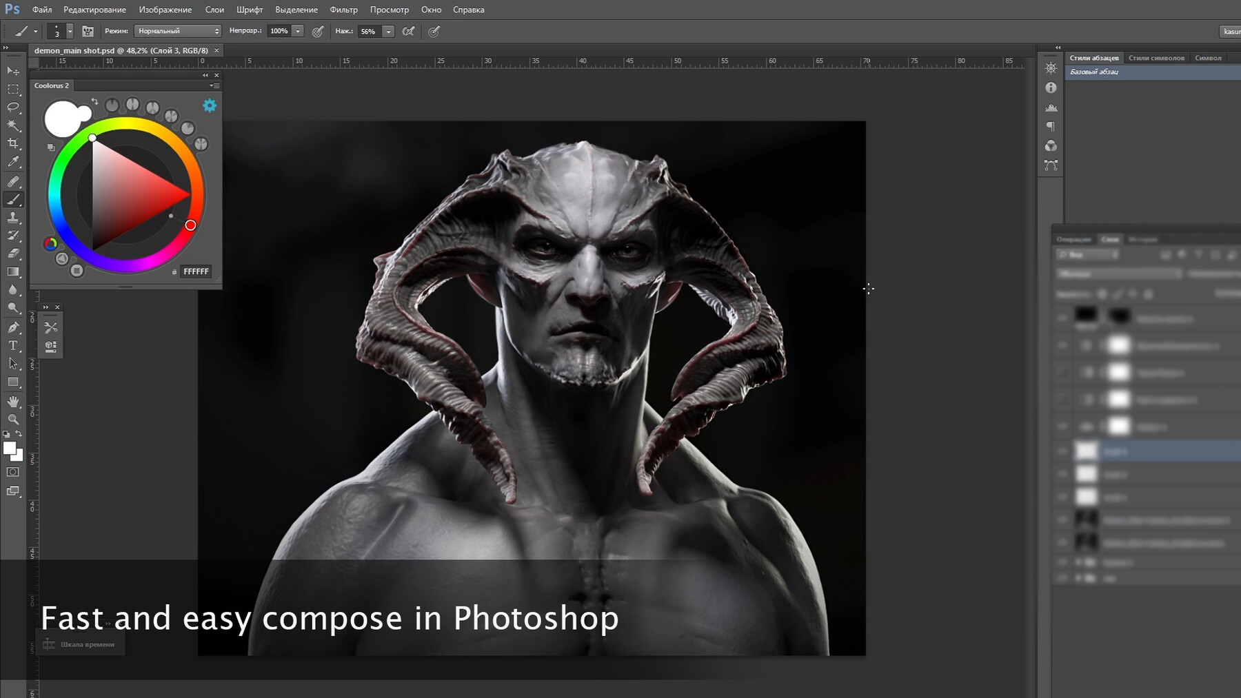Click the FFFFFF hex code field
The height and width of the screenshot is (698, 1241).
[x=196, y=271]
